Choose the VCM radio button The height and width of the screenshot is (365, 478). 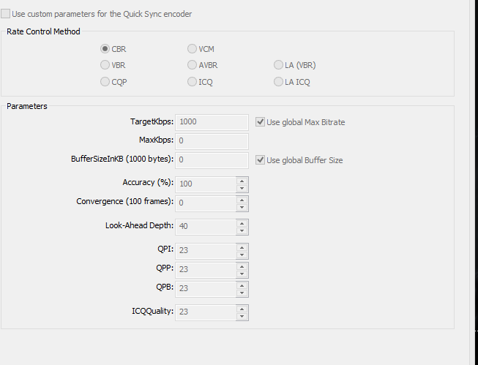pos(192,49)
